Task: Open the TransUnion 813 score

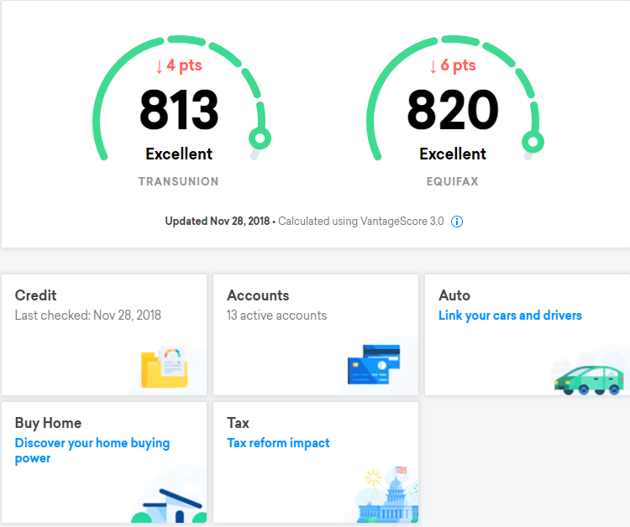Action: (x=179, y=110)
